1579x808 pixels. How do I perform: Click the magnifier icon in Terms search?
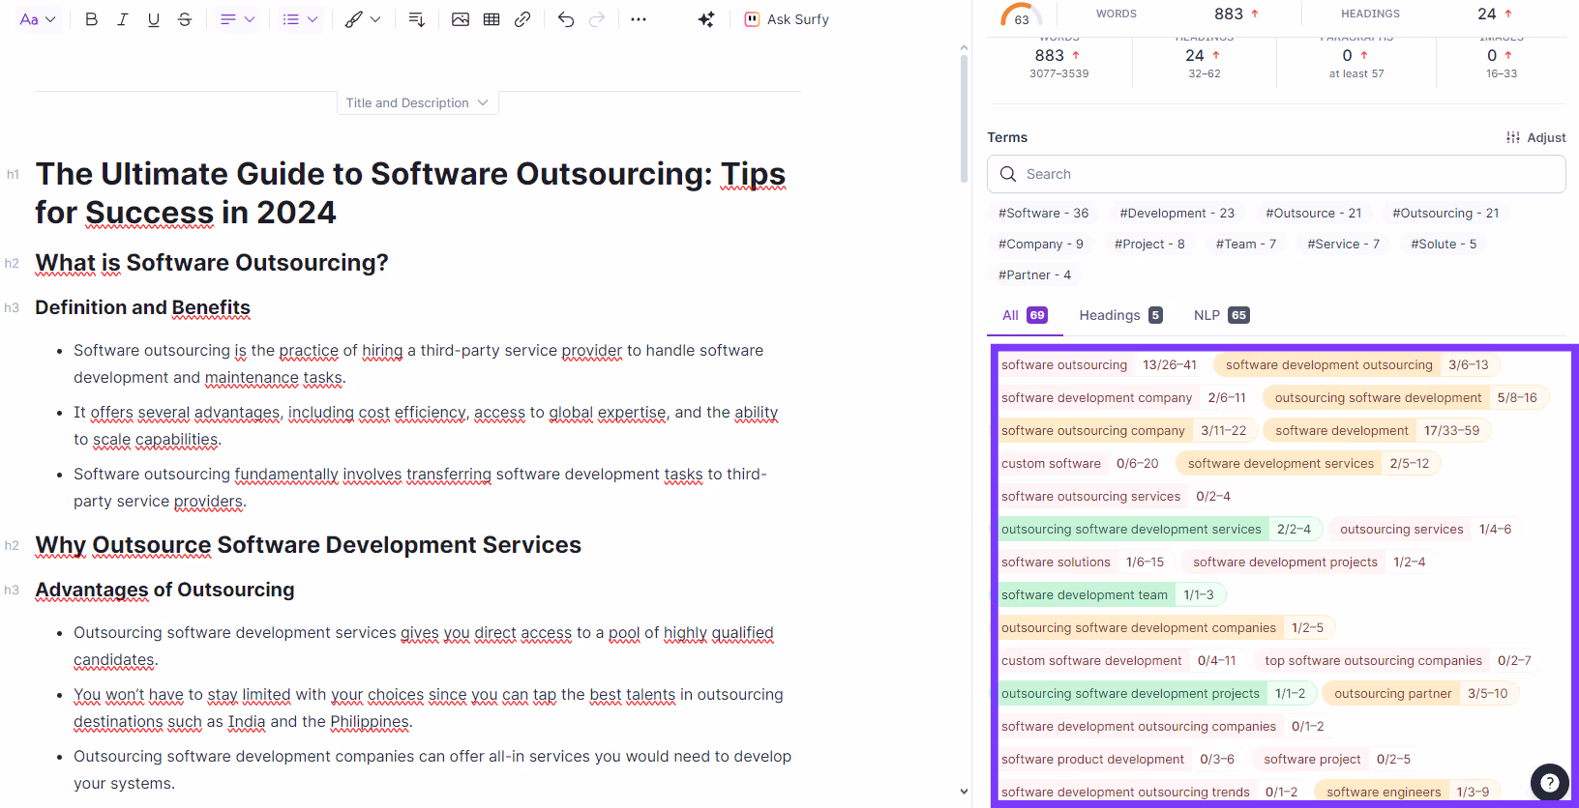[x=1008, y=174]
